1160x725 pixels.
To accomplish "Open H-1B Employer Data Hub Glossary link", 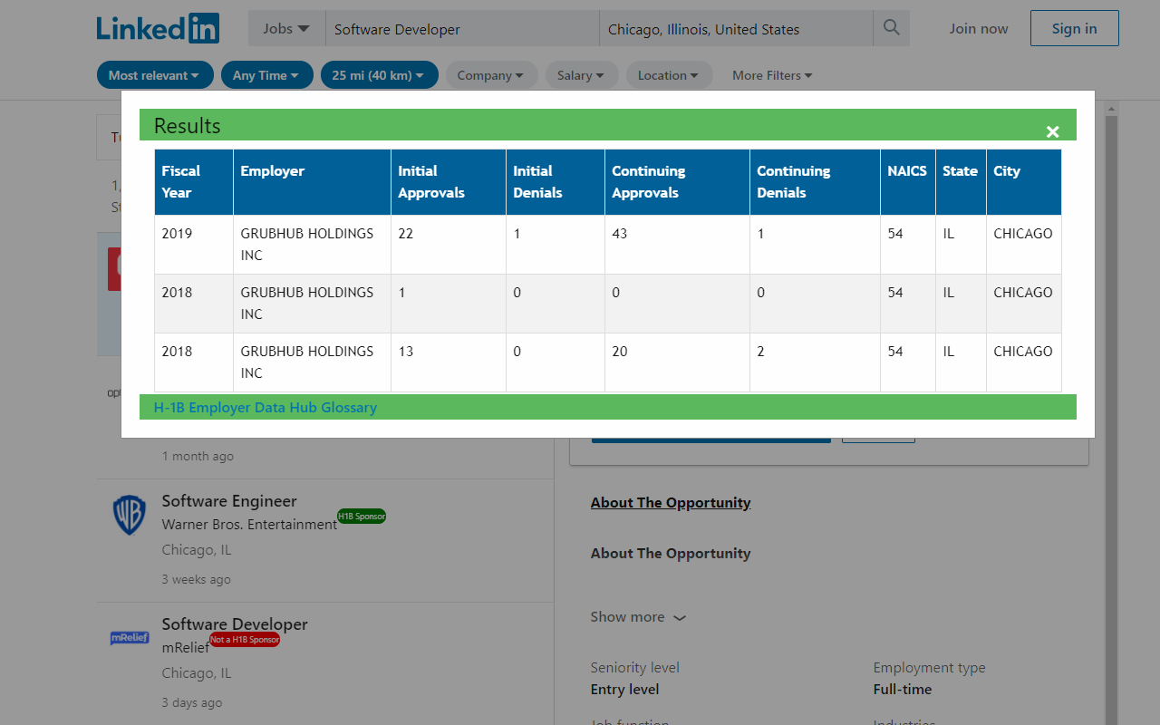I will [265, 407].
